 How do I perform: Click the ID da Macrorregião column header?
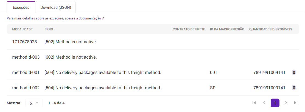[227, 29]
